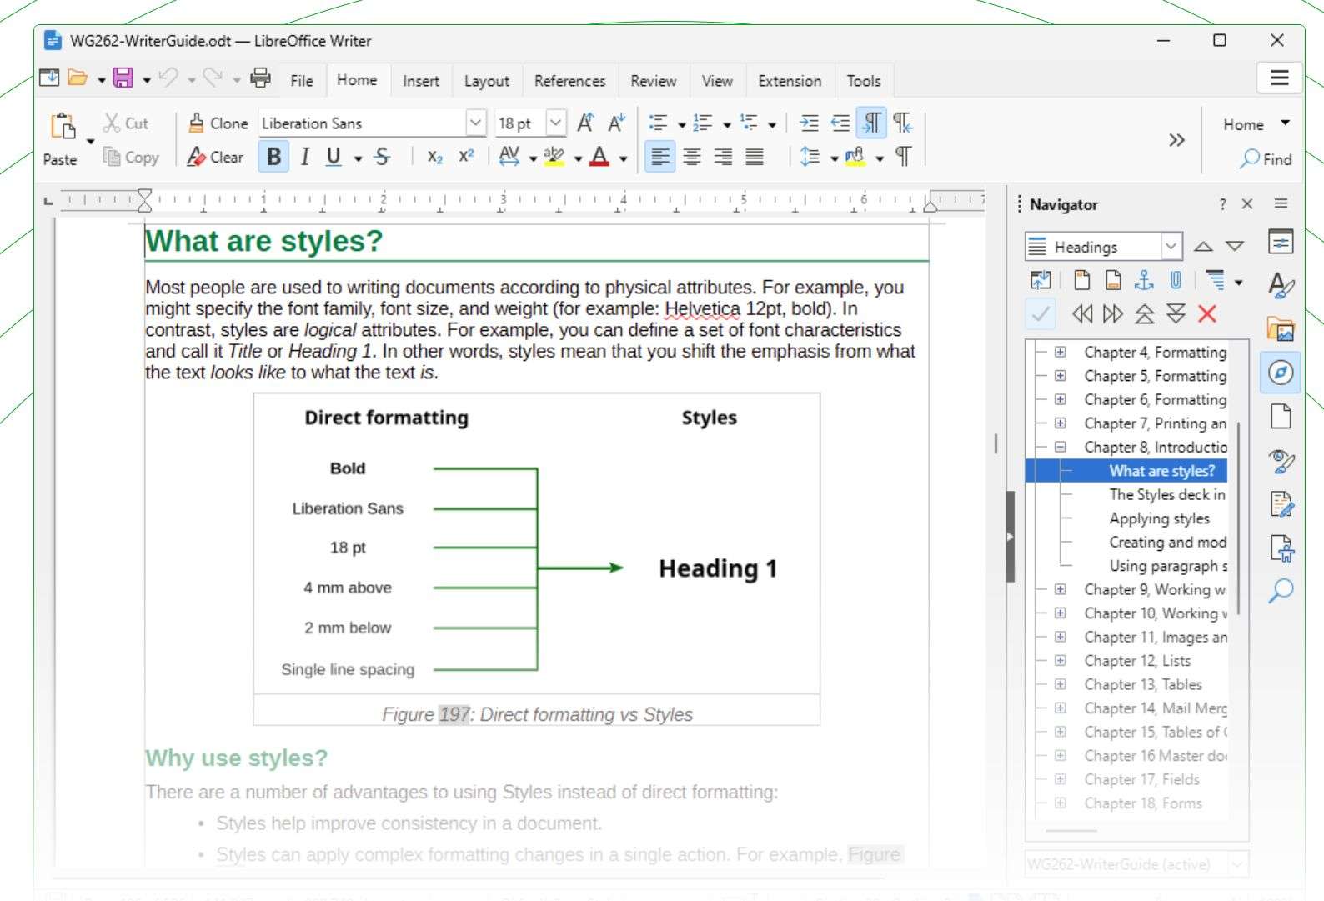
Task: Increase font size with the larger A icon
Action: pos(585,123)
